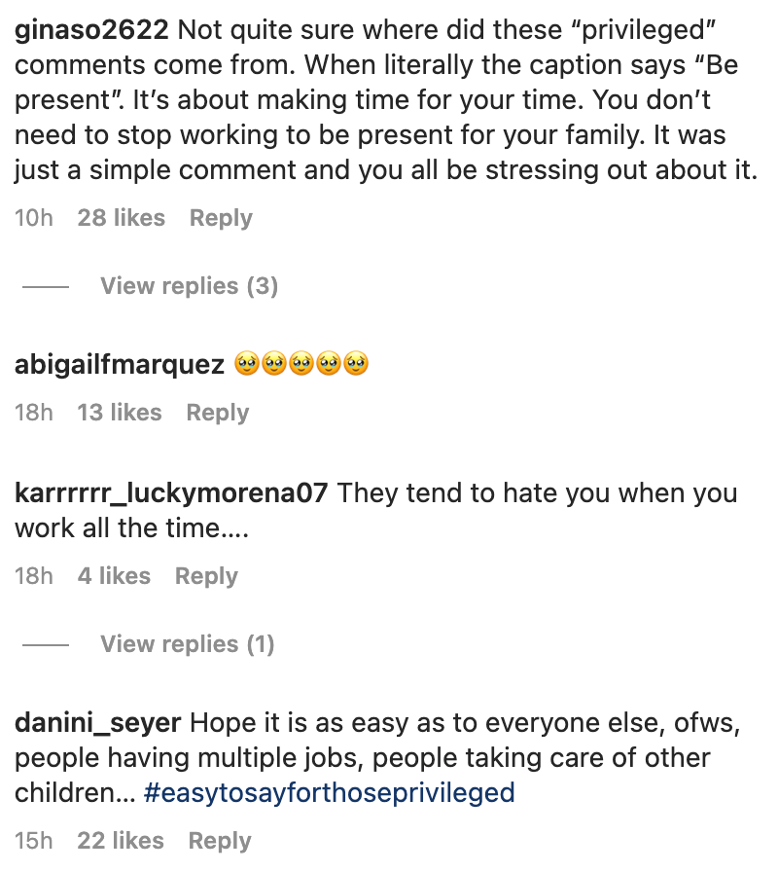778x872 pixels.
Task: Expand View replies (3)
Action: [x=189, y=286]
